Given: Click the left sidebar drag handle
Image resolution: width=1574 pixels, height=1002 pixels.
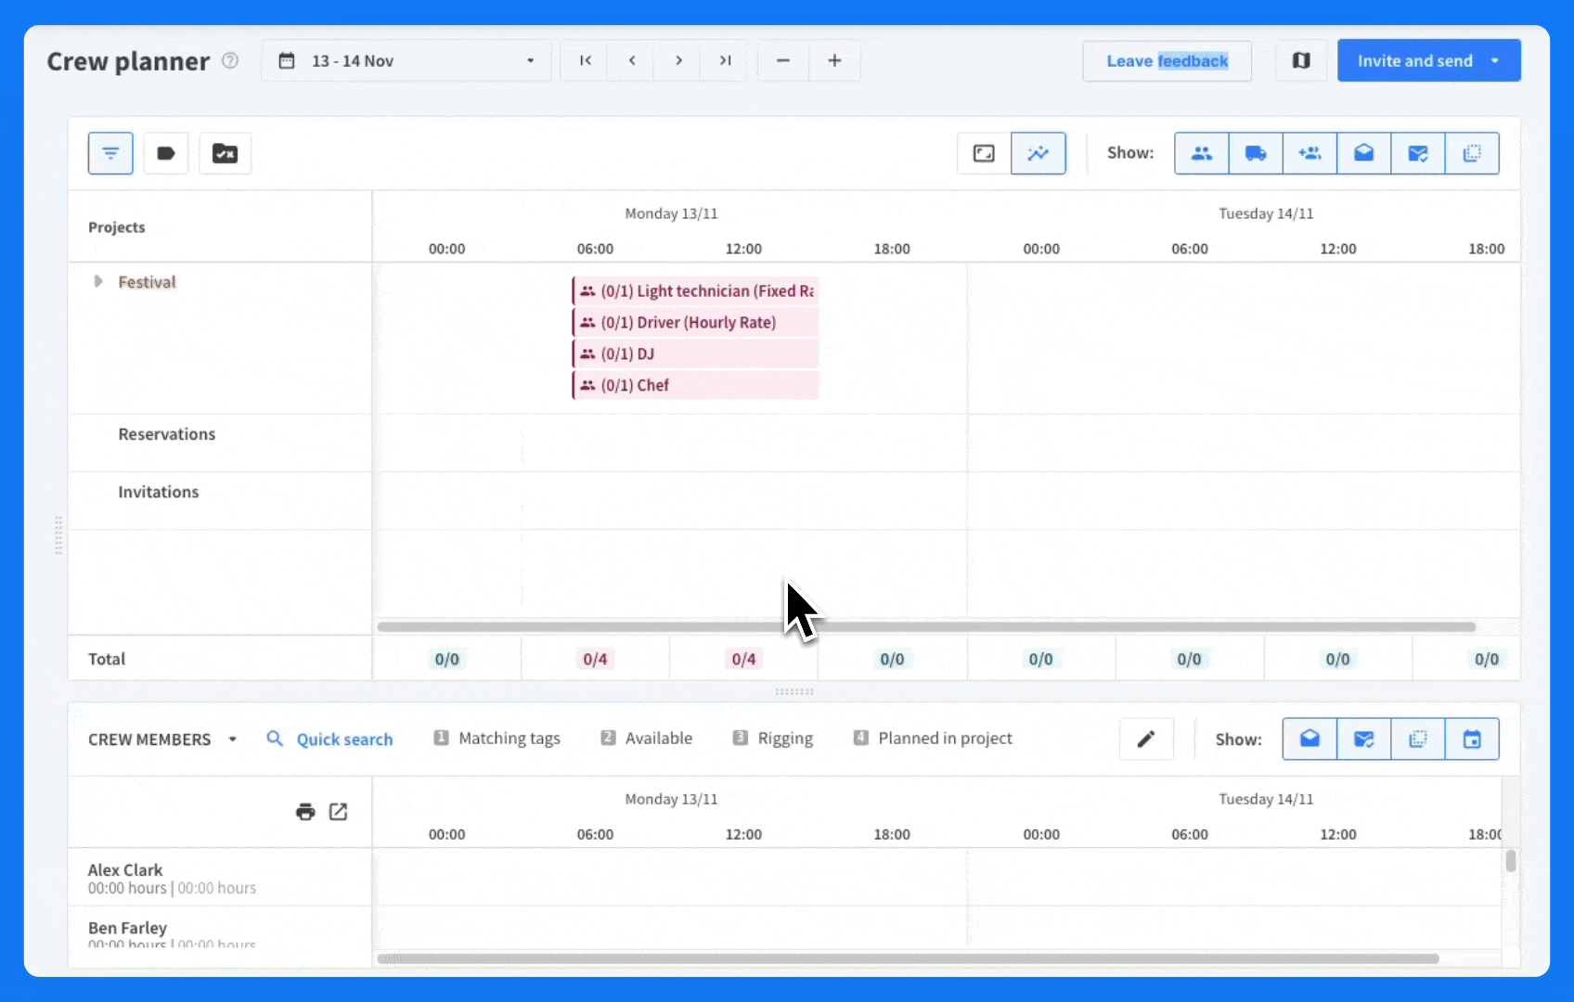Looking at the screenshot, I should point(58,535).
